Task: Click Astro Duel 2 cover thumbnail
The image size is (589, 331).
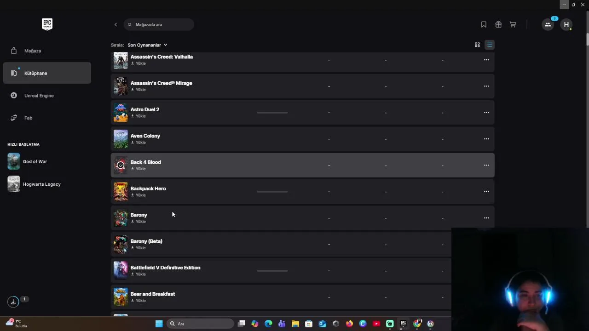Action: coord(121,113)
